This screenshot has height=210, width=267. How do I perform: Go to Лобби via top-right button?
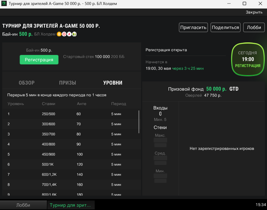tap(254, 27)
